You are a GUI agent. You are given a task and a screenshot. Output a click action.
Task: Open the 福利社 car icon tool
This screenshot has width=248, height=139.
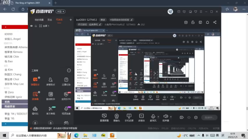35,110
